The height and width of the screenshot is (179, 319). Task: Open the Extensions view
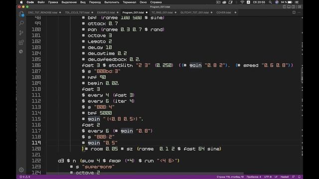click(21, 42)
